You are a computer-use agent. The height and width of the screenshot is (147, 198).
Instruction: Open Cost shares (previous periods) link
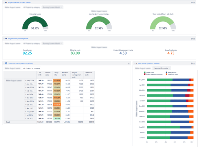click(x=149, y=63)
